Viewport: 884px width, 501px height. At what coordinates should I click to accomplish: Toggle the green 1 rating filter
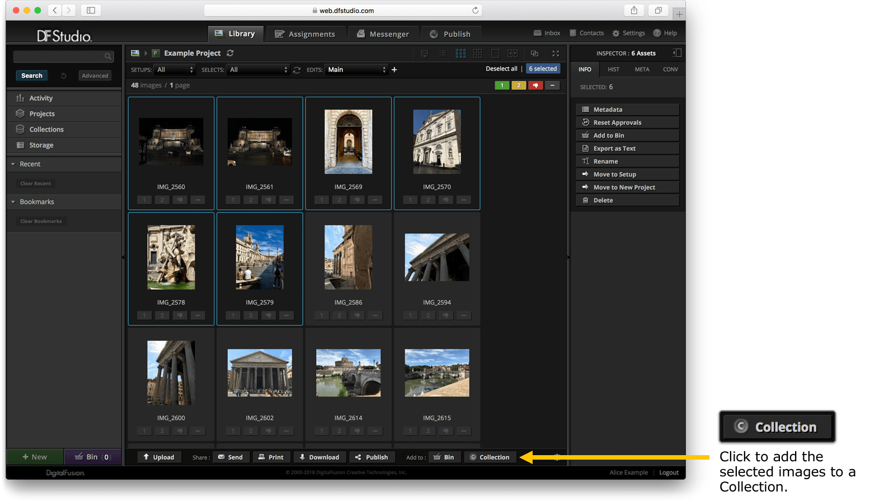coord(502,86)
